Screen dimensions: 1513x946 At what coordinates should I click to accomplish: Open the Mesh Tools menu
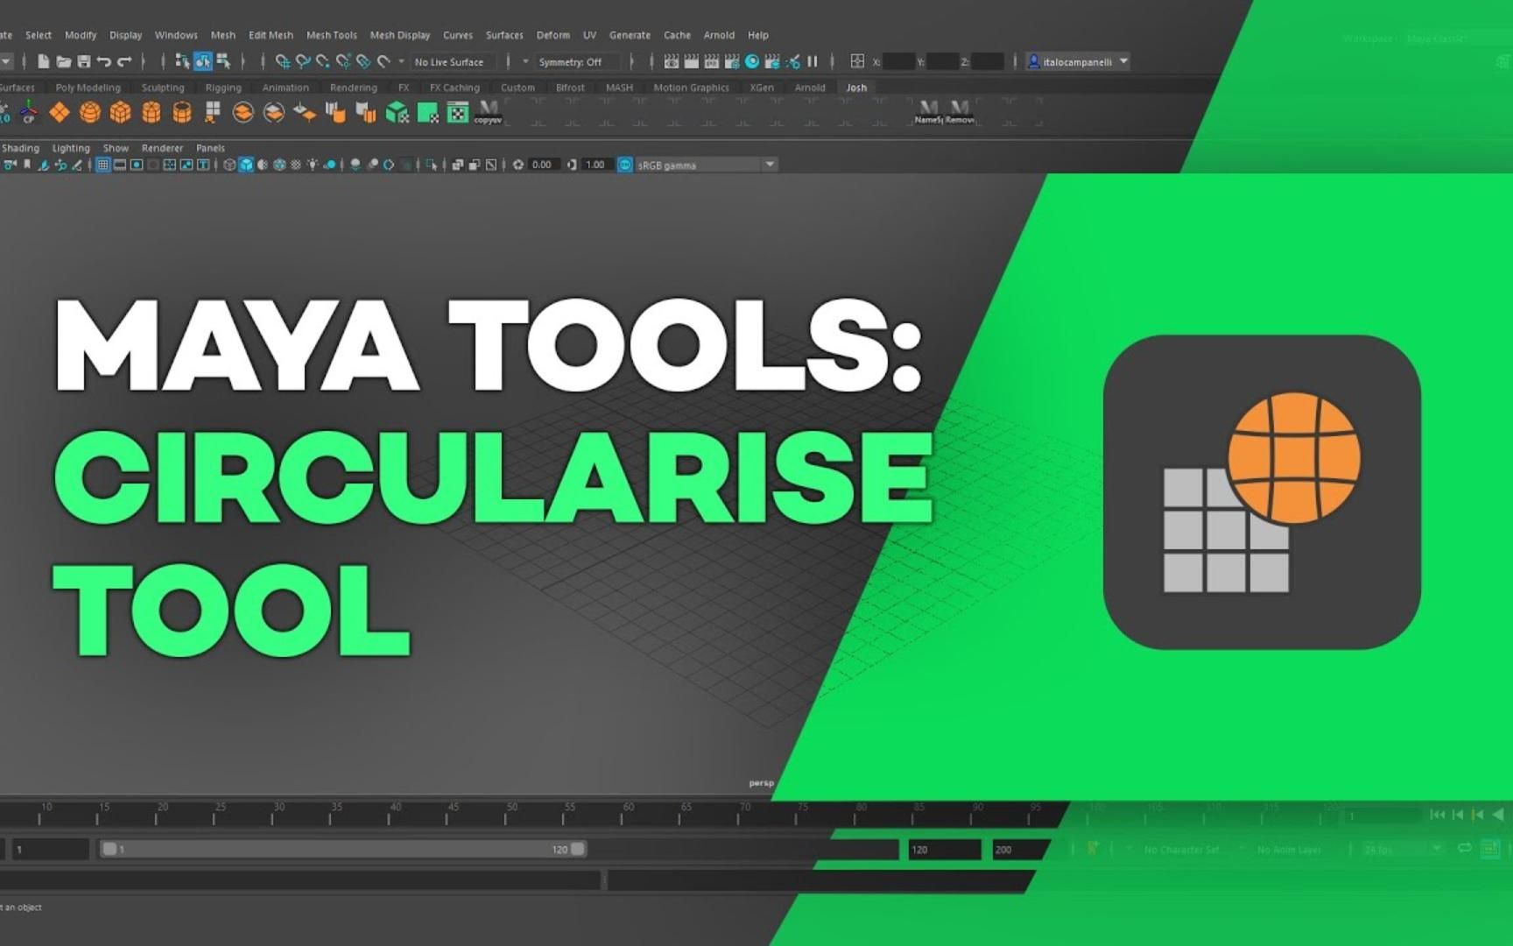tap(331, 35)
